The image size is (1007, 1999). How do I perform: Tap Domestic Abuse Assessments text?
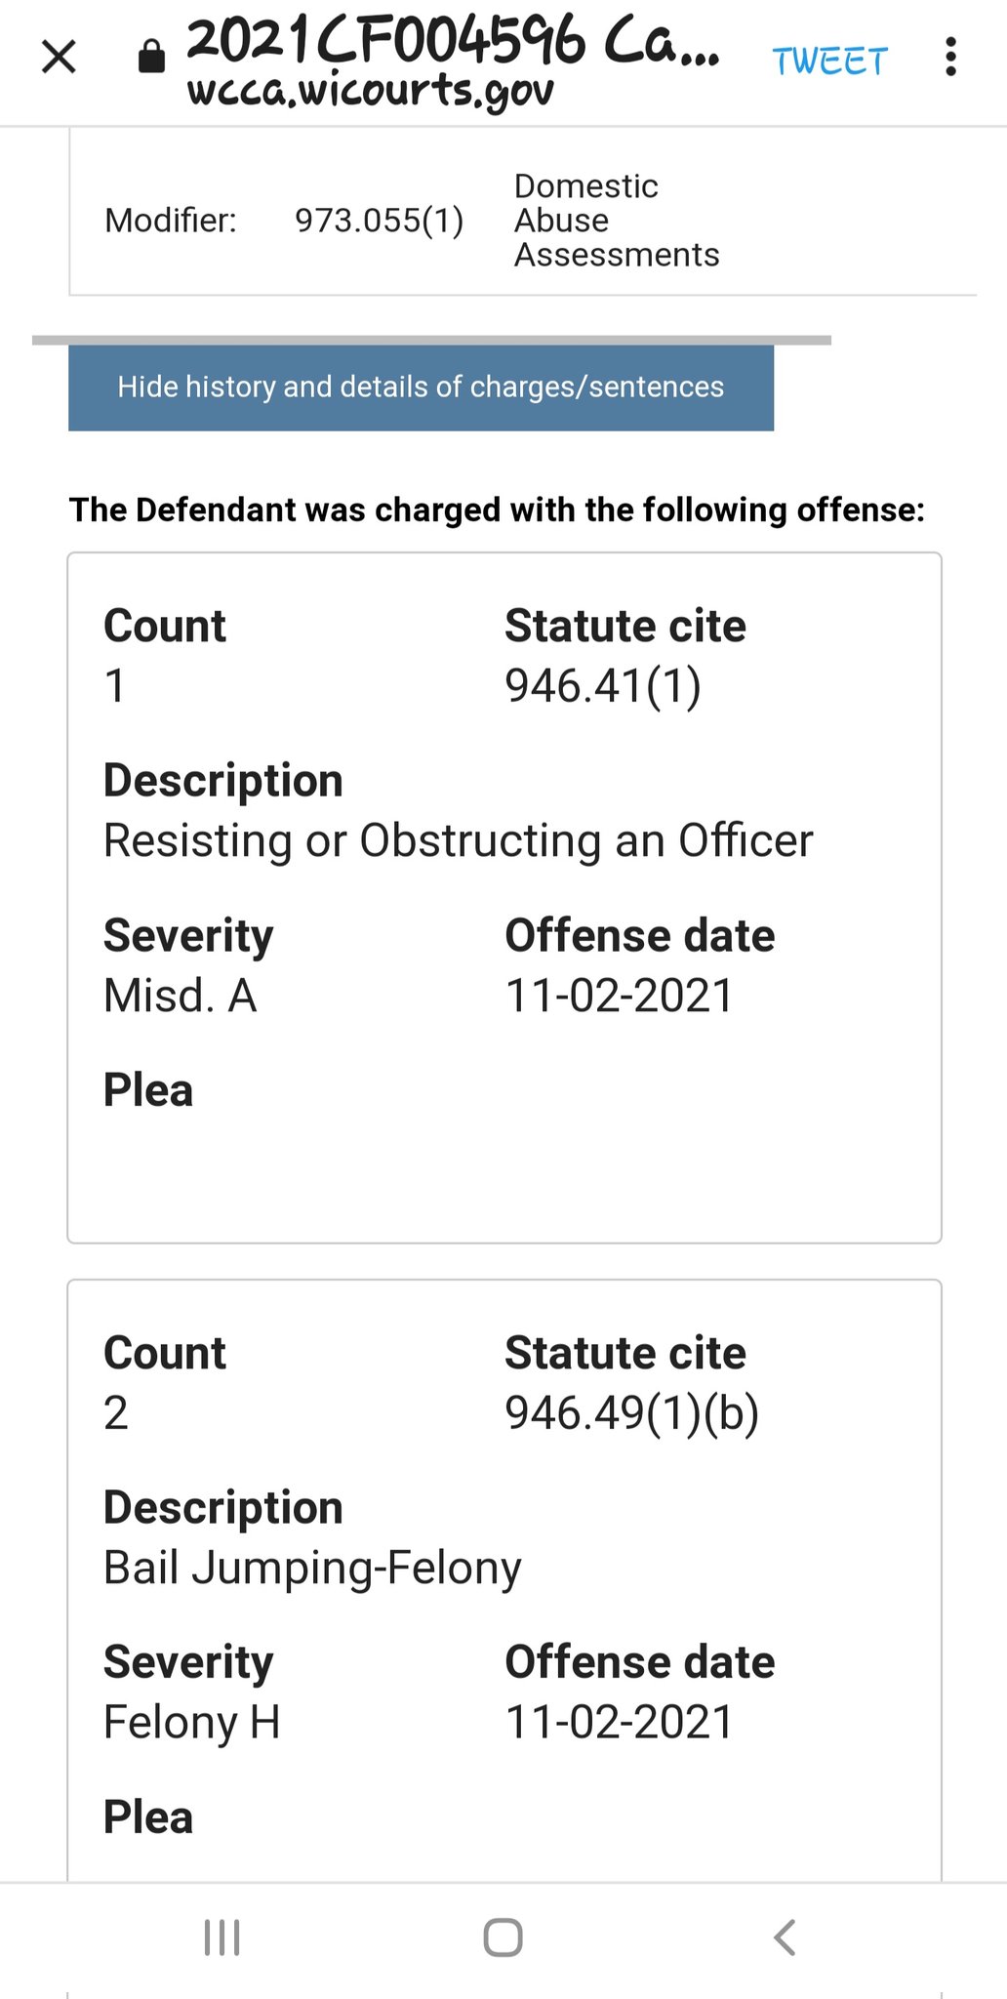(x=617, y=221)
